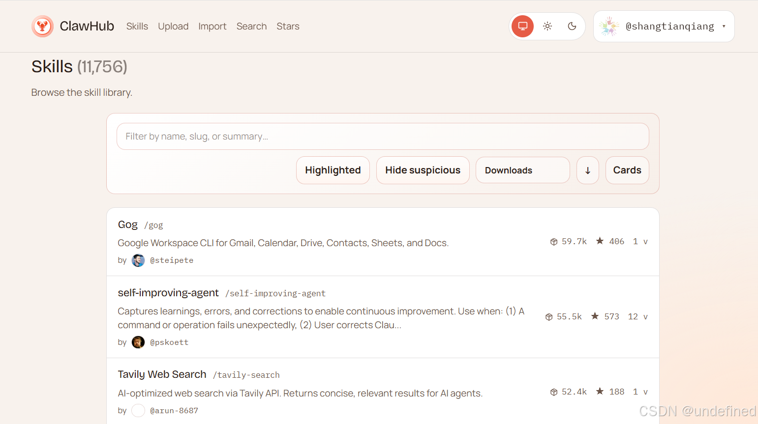Screen dimensions: 758x424
Task: Click the 52.4k downloads count
Action: (x=574, y=392)
